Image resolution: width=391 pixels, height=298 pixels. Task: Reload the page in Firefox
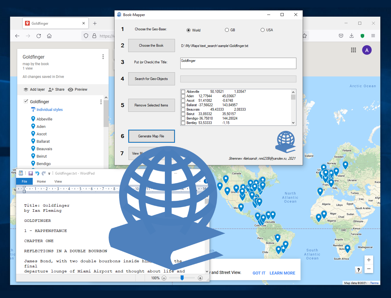coord(39,36)
